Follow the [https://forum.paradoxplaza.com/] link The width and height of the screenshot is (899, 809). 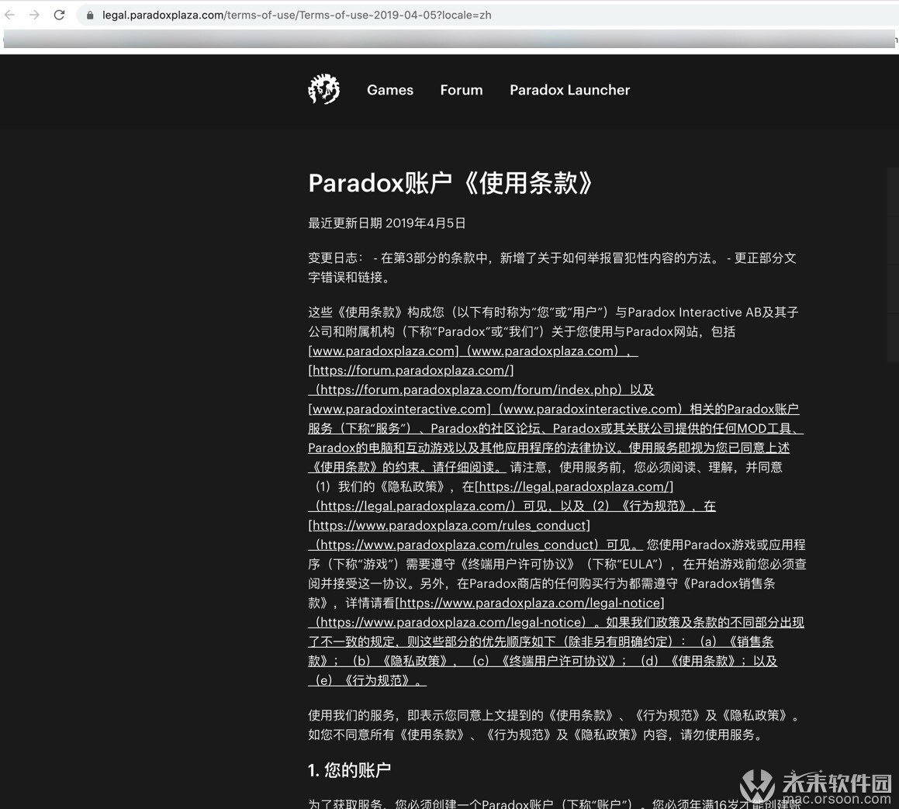(411, 371)
